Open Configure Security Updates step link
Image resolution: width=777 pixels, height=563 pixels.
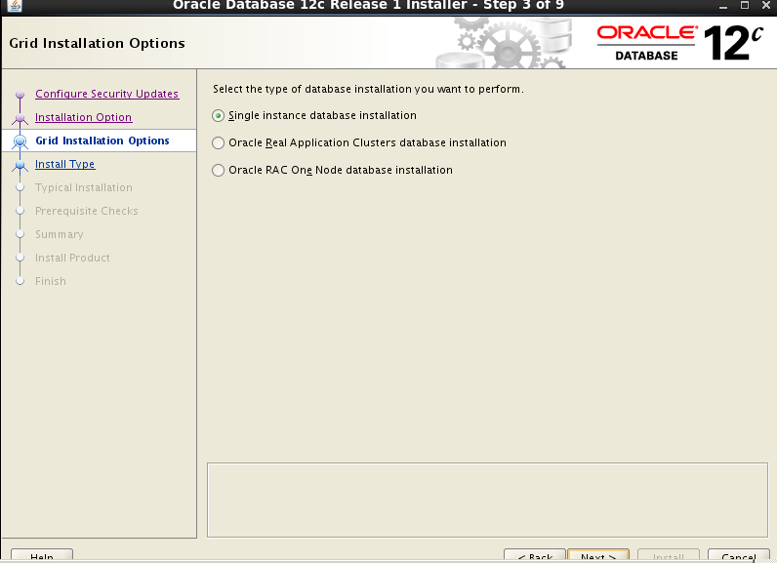[x=107, y=94]
